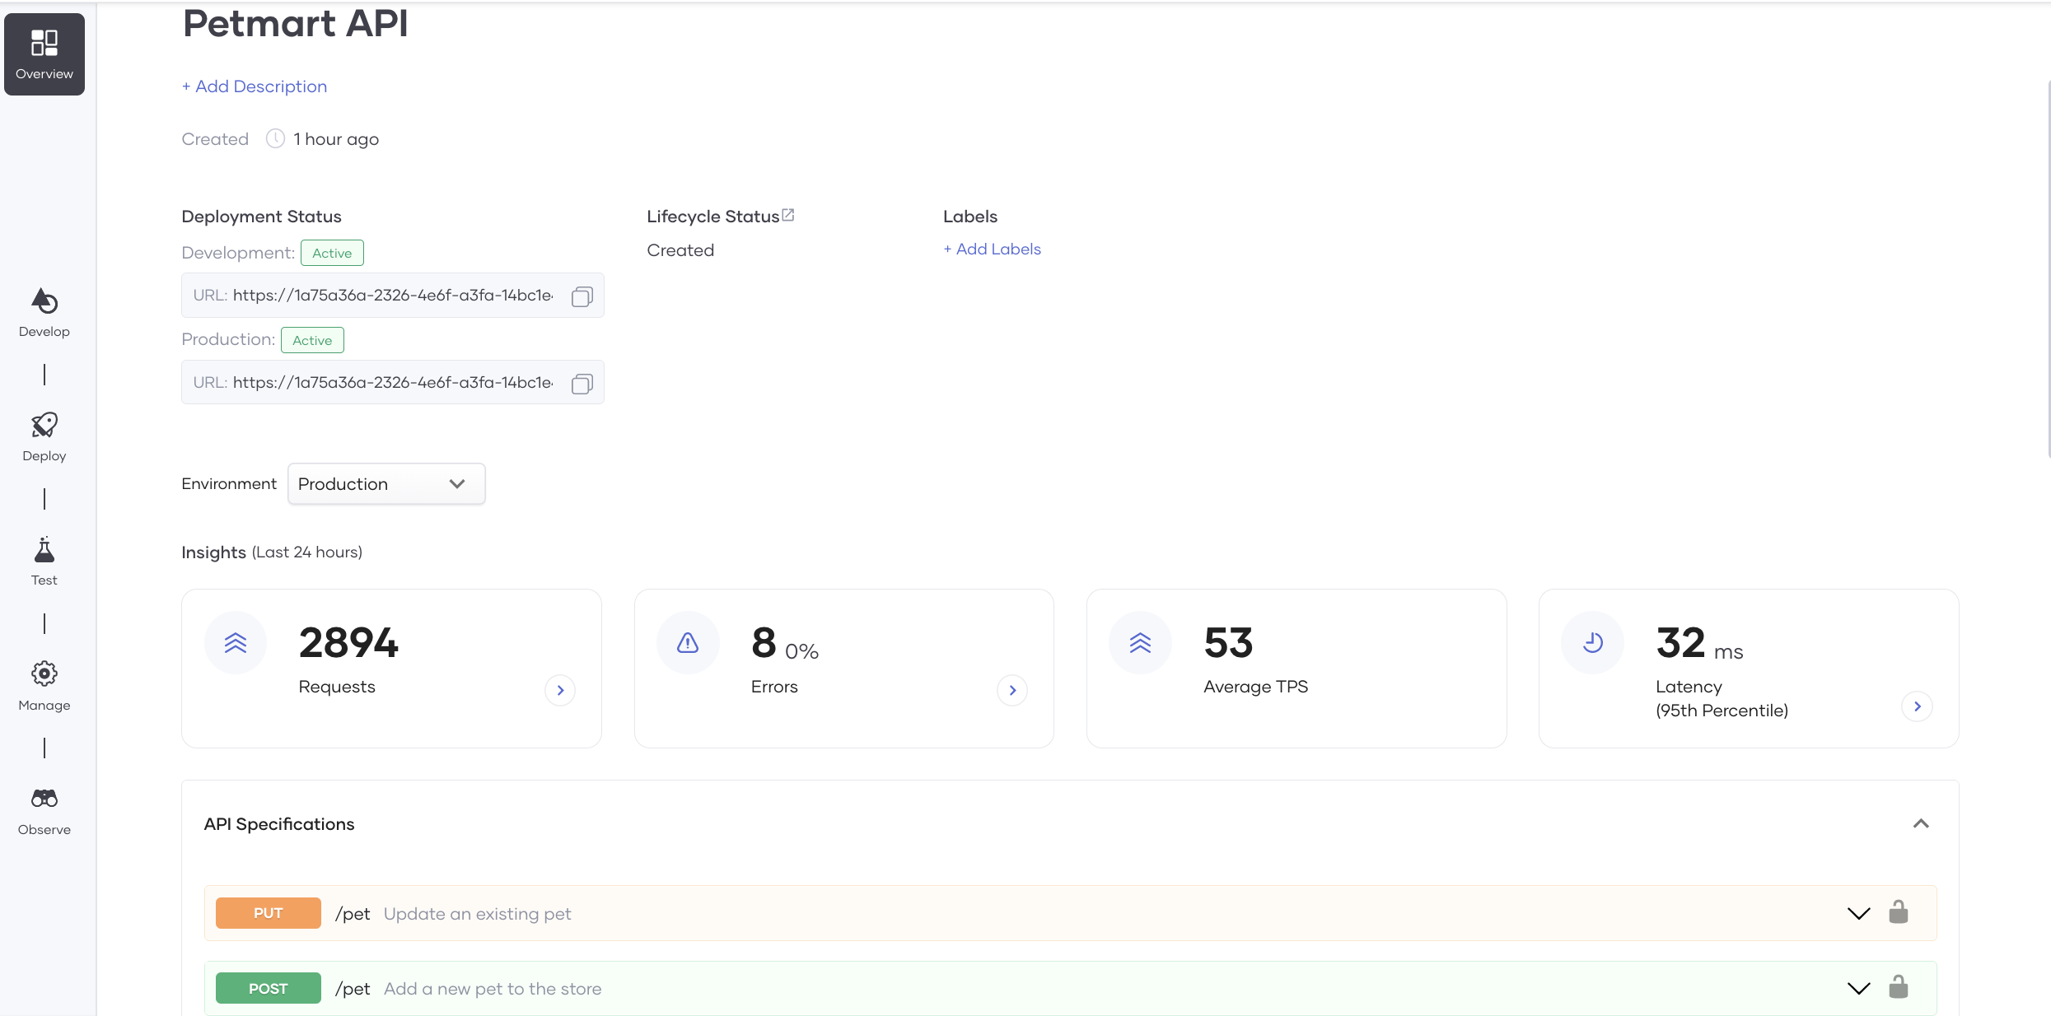
Task: Copy the Production environment URL
Action: click(582, 383)
